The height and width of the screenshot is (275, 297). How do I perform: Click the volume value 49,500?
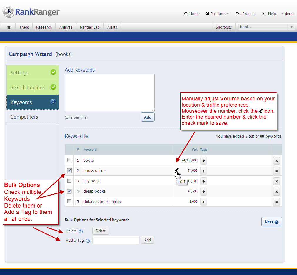tap(193, 191)
